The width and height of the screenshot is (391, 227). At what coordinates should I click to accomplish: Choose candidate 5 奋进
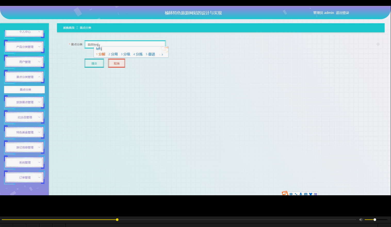pyautogui.click(x=150, y=54)
